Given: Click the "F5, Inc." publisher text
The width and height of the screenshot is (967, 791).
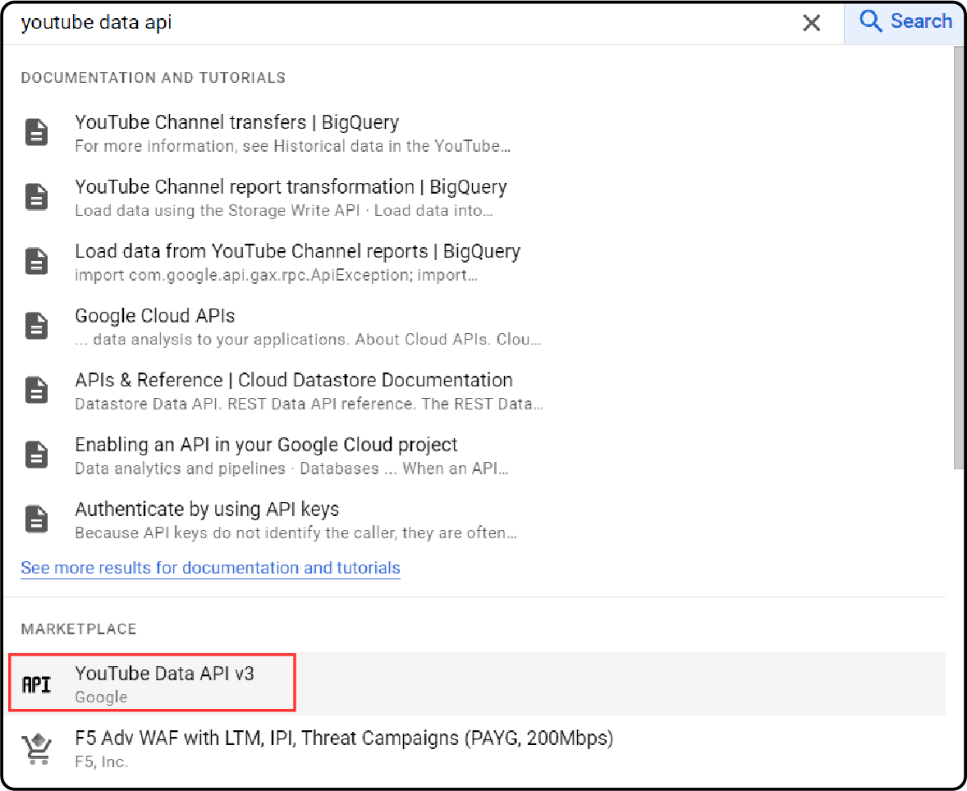Looking at the screenshot, I should (x=101, y=762).
